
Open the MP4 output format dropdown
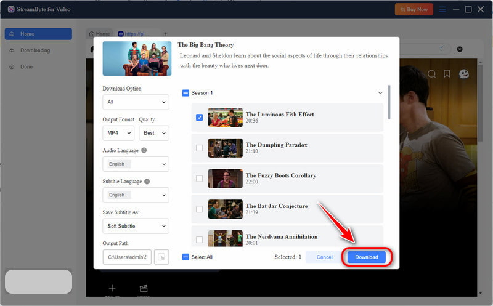tap(118, 133)
